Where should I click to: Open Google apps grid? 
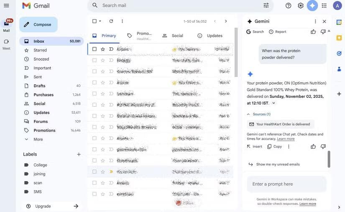pos(324,5)
